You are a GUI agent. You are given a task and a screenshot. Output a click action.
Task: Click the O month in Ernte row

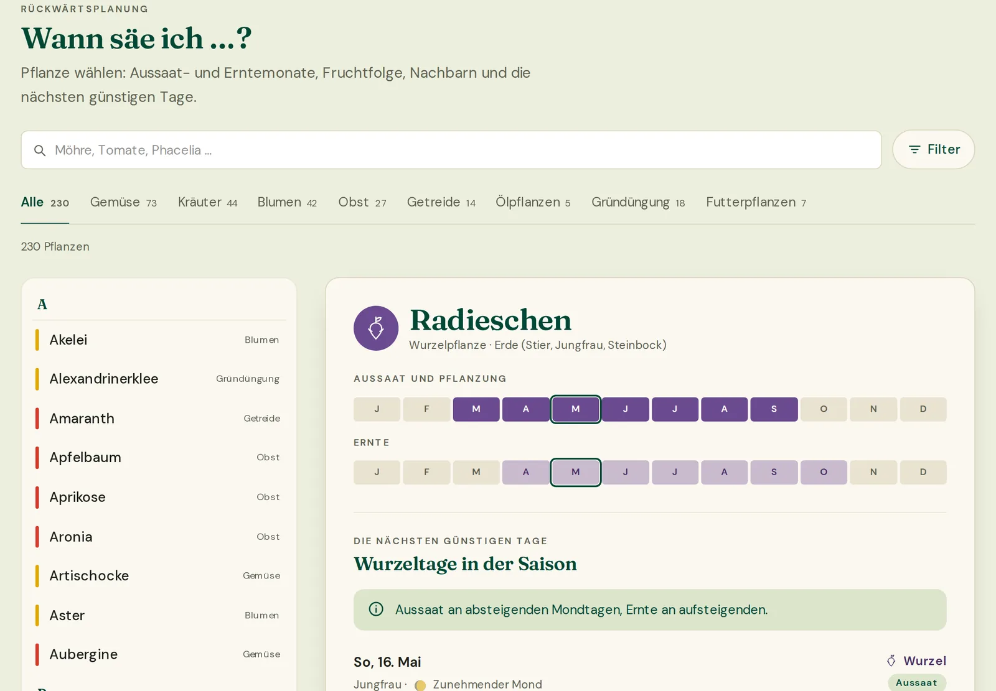(824, 472)
